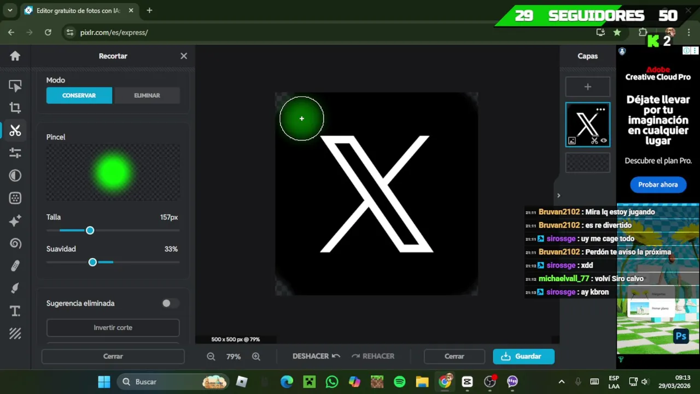
Task: Adjust the Suavidad softness slider
Action: point(92,262)
